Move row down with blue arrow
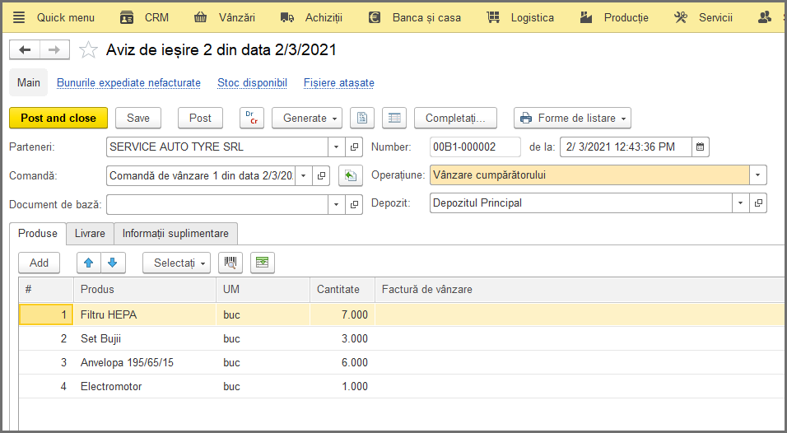The image size is (787, 433). click(113, 263)
